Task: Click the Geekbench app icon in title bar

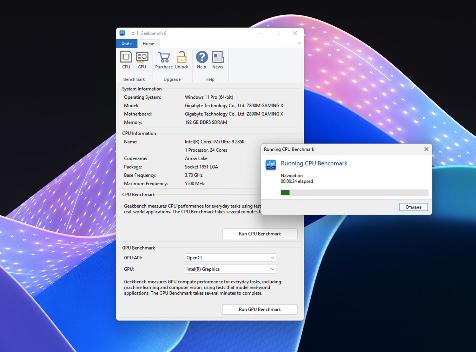Action: point(122,33)
